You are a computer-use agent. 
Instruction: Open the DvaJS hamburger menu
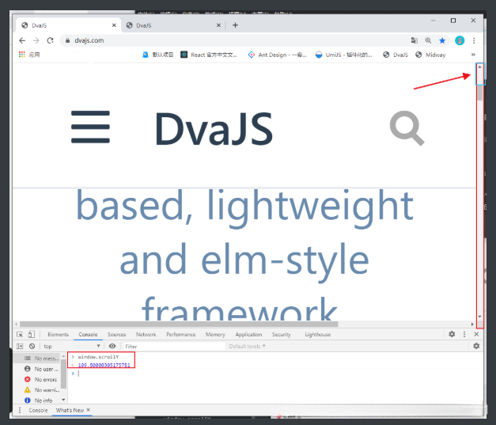click(90, 127)
